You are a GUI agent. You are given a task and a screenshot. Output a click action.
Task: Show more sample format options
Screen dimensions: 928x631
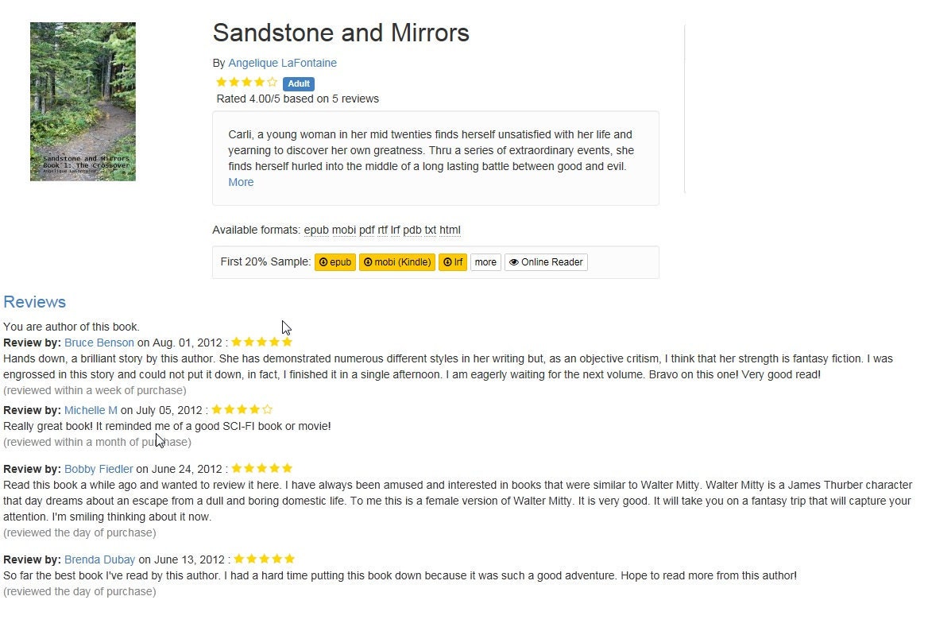point(486,262)
